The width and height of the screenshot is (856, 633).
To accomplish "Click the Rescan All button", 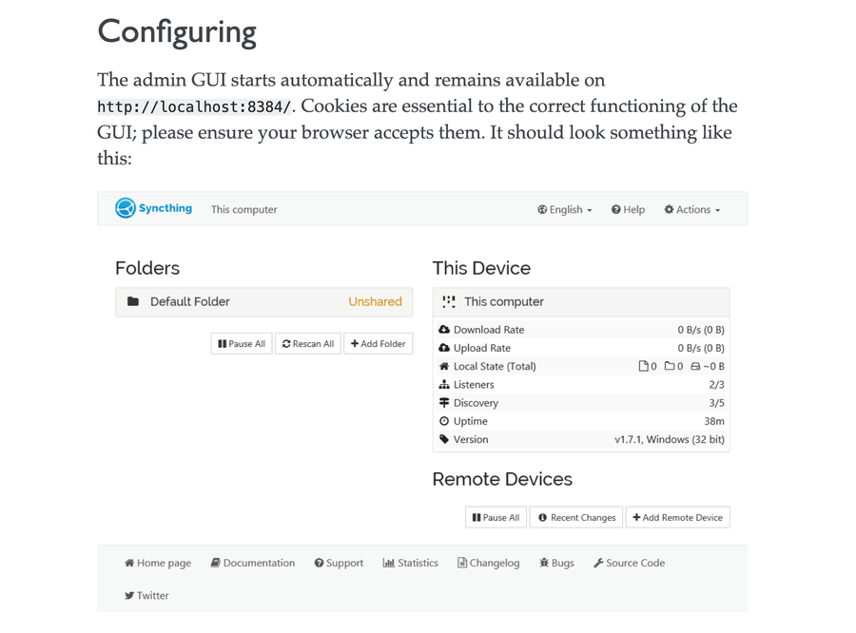I will 308,344.
